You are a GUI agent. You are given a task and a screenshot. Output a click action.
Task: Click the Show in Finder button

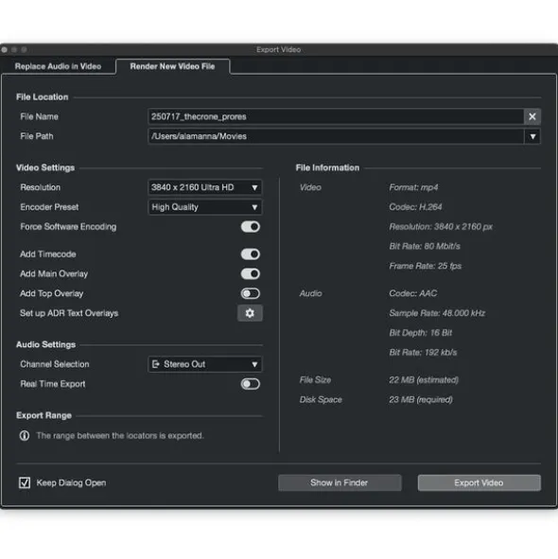[340, 482]
